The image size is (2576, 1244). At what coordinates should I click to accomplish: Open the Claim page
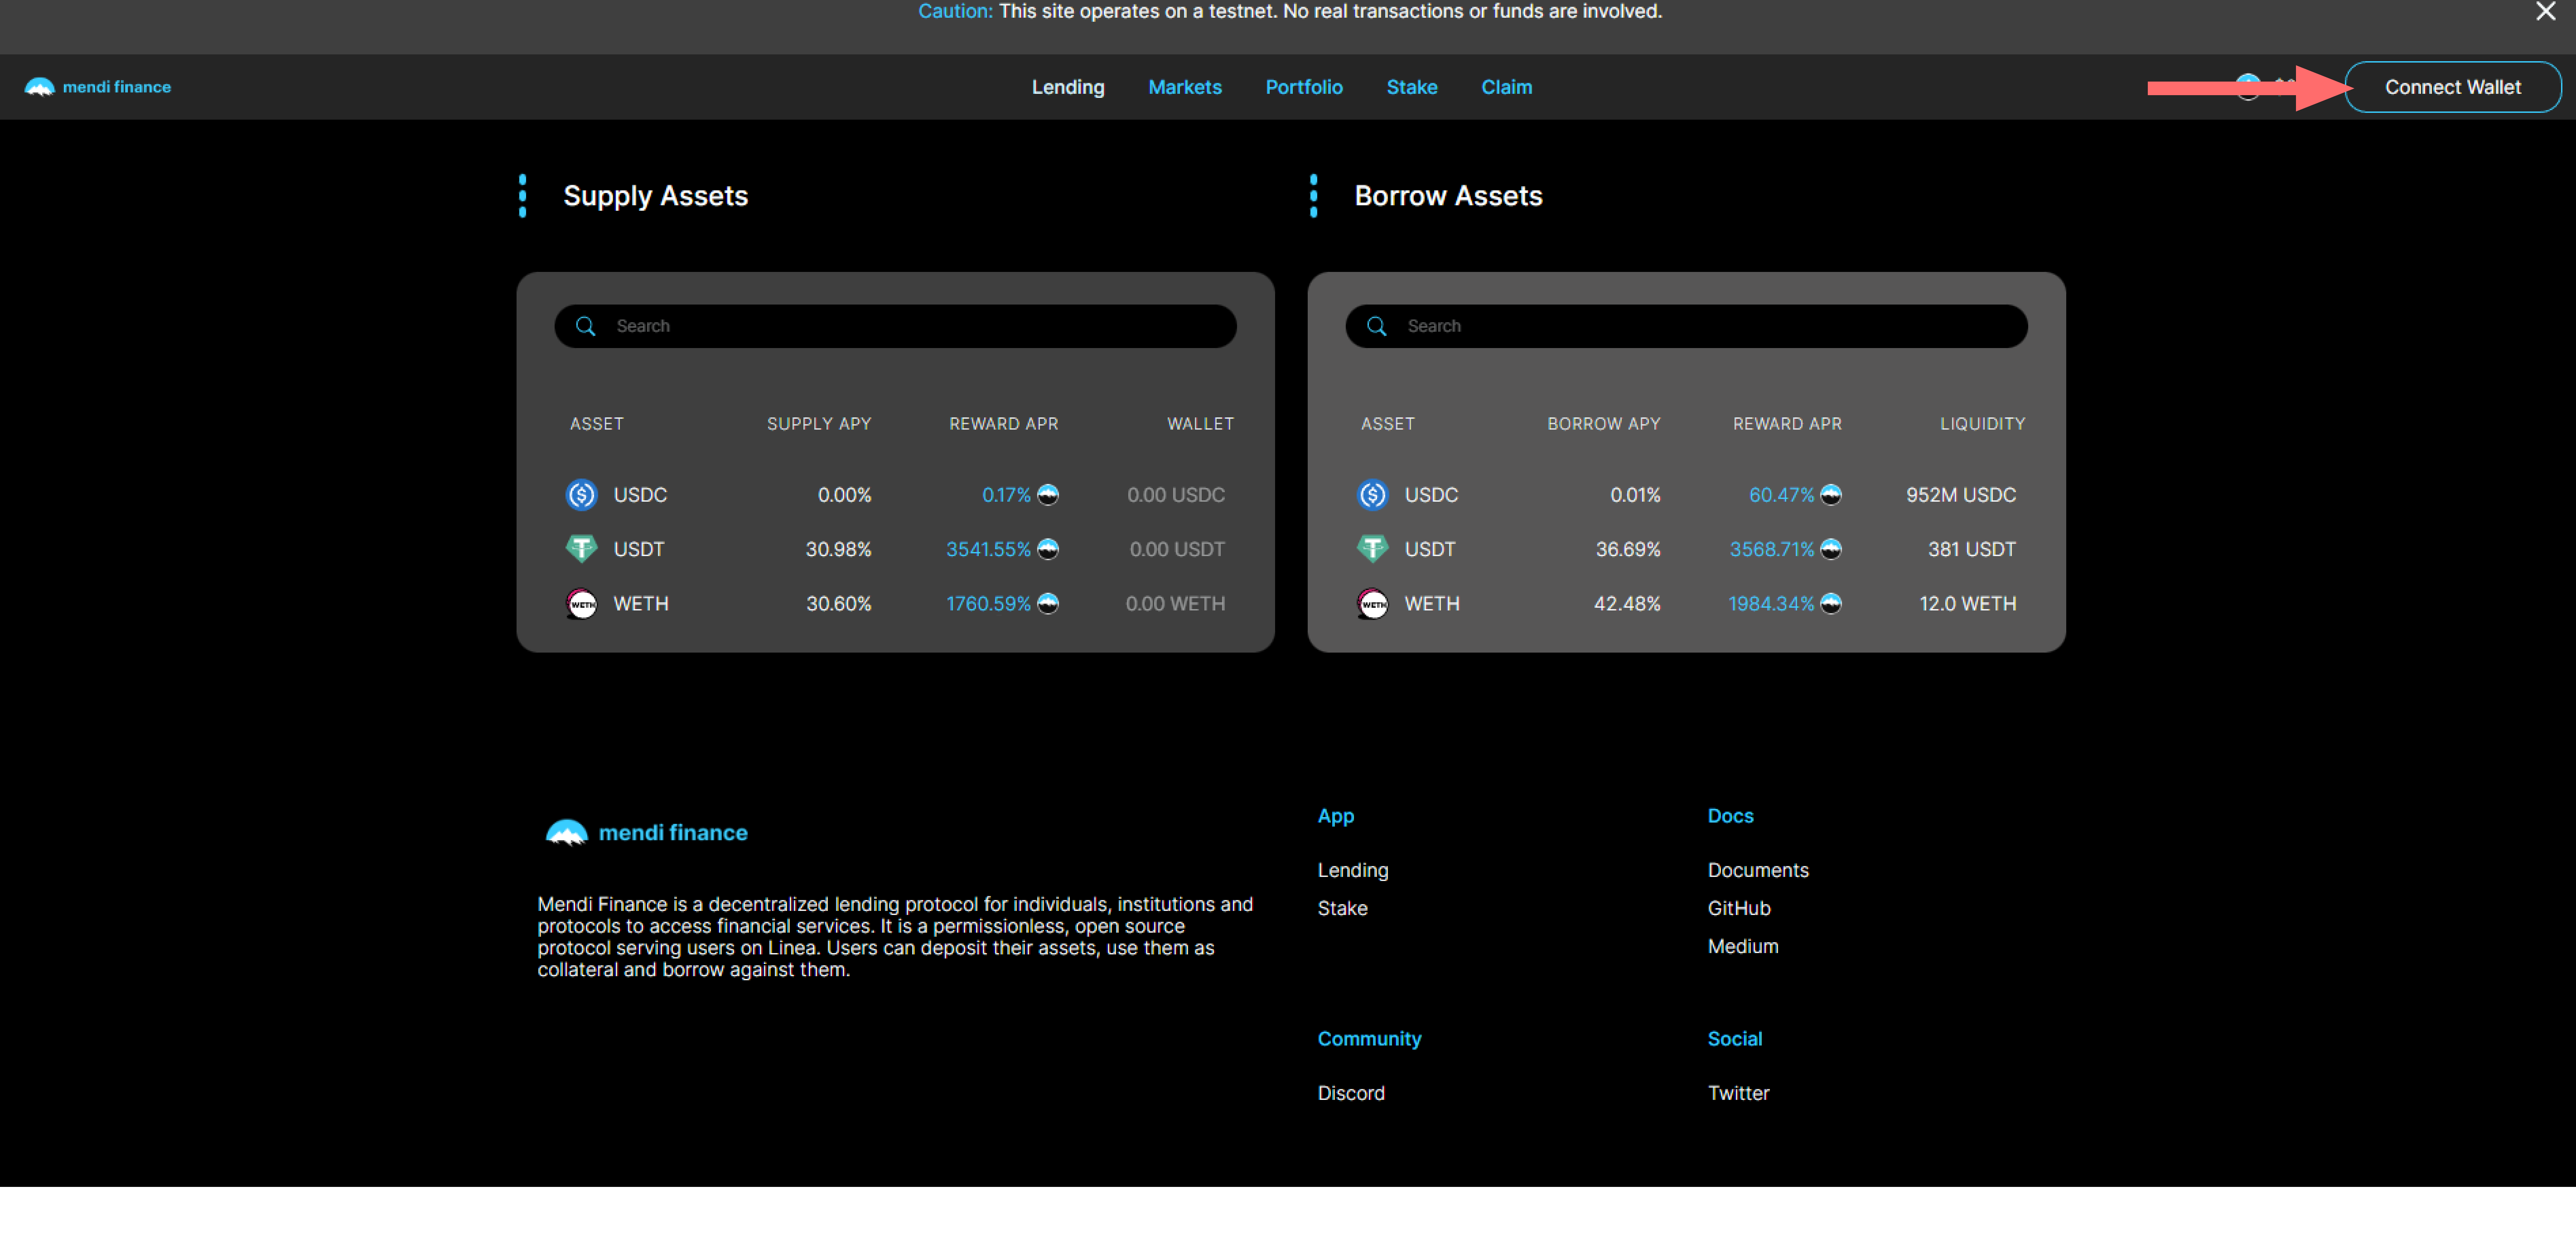[1507, 87]
